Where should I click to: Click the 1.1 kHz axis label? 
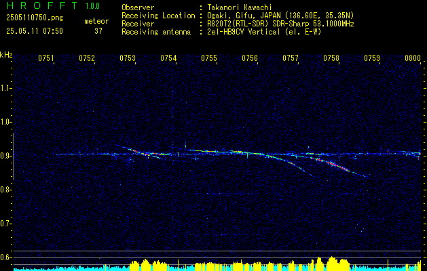pyautogui.click(x=6, y=88)
